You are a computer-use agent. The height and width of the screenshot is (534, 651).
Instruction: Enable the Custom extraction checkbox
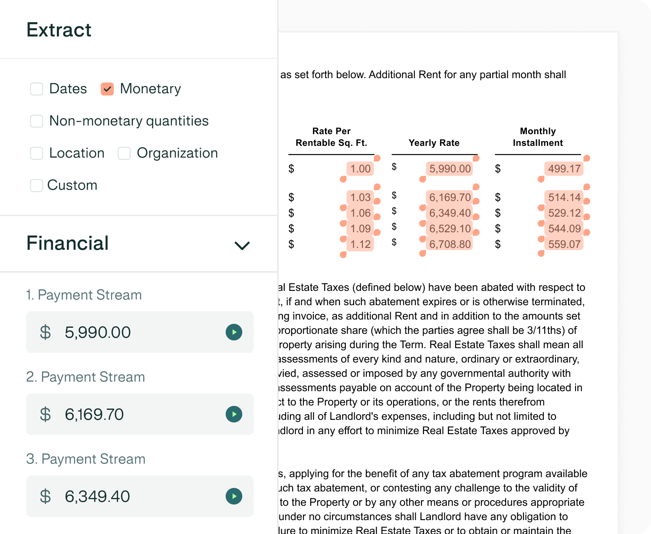coord(36,185)
